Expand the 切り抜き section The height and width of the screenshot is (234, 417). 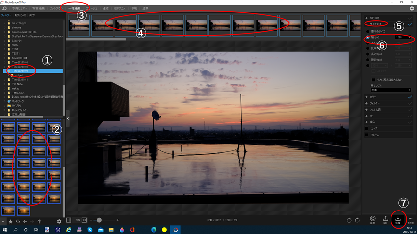(x=366, y=18)
